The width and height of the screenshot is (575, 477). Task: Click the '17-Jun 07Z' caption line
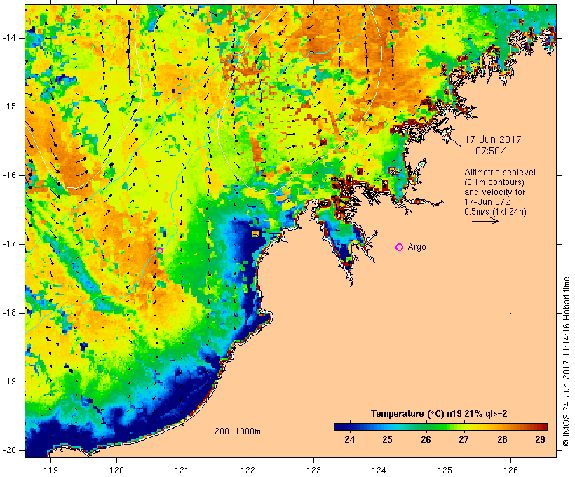[488, 202]
